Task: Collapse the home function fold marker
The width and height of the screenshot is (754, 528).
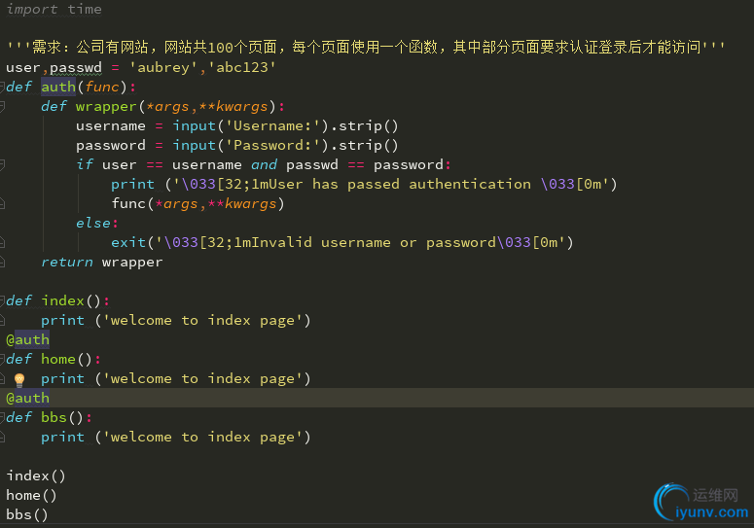Action: pos(3,360)
